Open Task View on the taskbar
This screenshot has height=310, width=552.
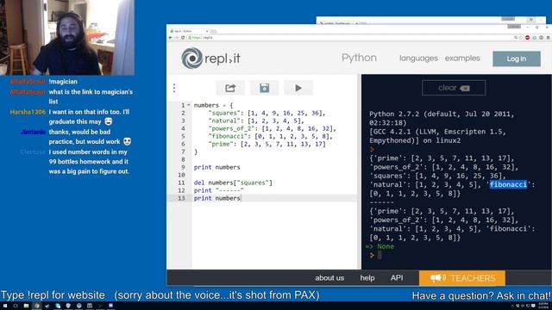point(16,306)
